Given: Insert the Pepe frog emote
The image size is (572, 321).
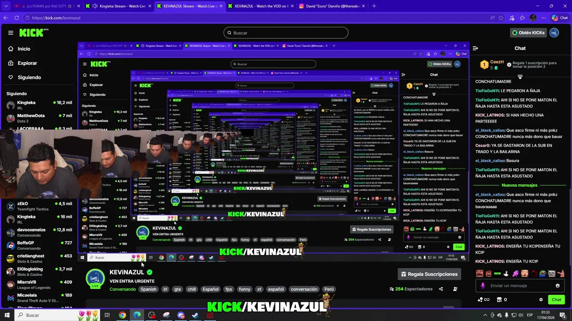Looking at the screenshot, I should [x=543, y=273].
